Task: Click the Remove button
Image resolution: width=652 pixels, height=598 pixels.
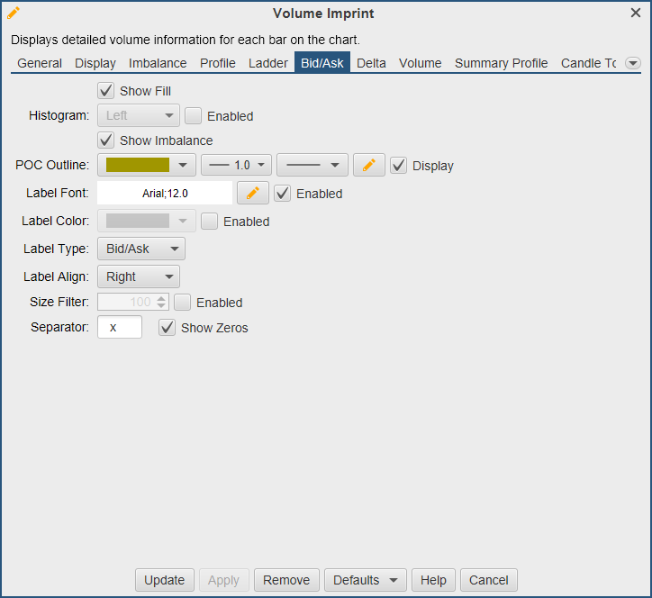Action: [286, 580]
